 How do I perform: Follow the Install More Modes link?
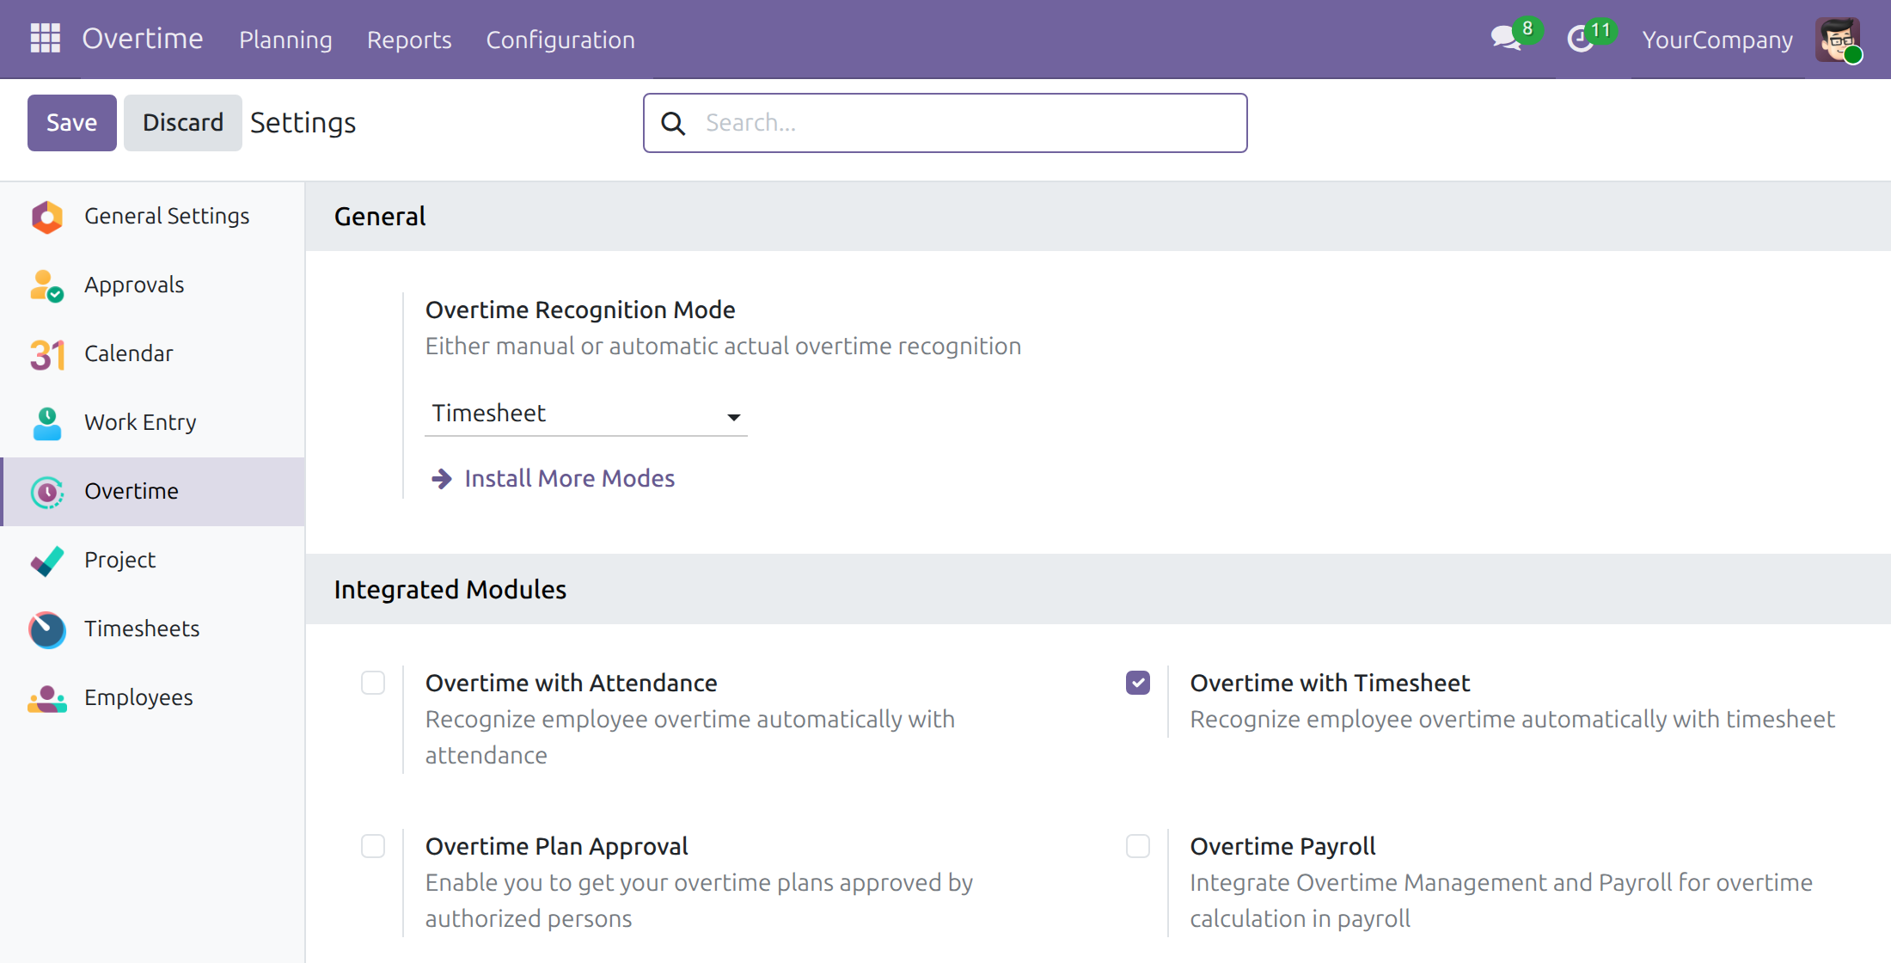point(570,479)
